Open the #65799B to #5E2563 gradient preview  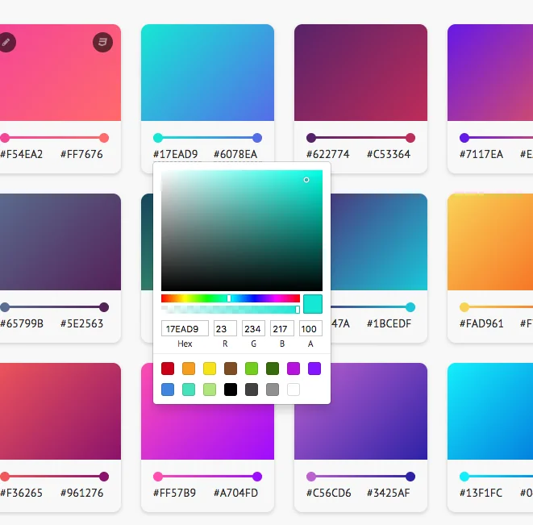(x=60, y=242)
